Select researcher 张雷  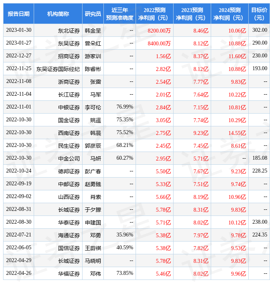[96, 82]
